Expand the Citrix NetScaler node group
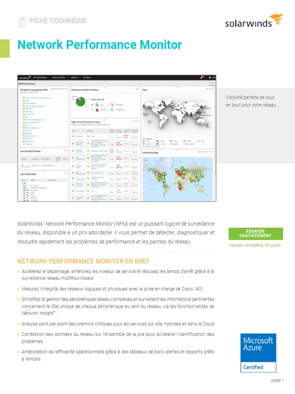The width and height of the screenshot is (295, 394). point(22,103)
